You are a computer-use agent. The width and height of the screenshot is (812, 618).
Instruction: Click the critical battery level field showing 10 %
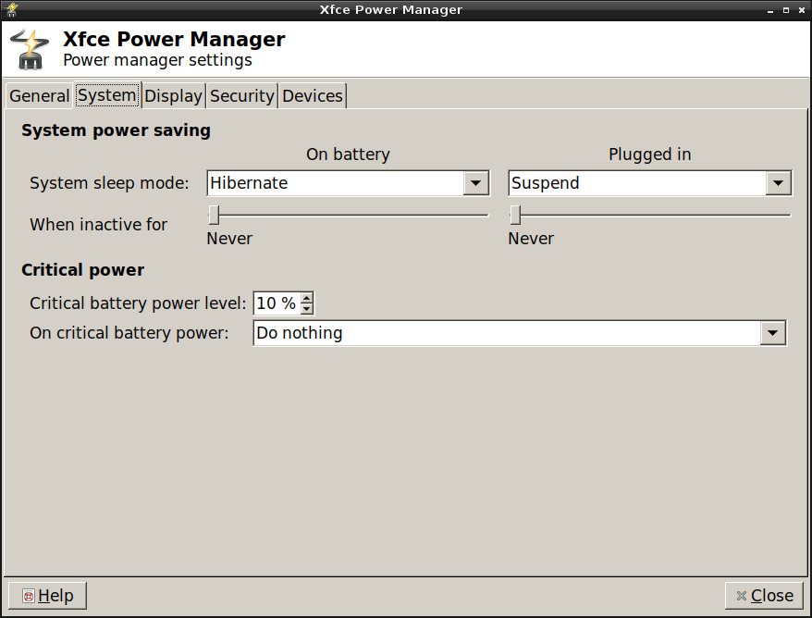click(277, 303)
